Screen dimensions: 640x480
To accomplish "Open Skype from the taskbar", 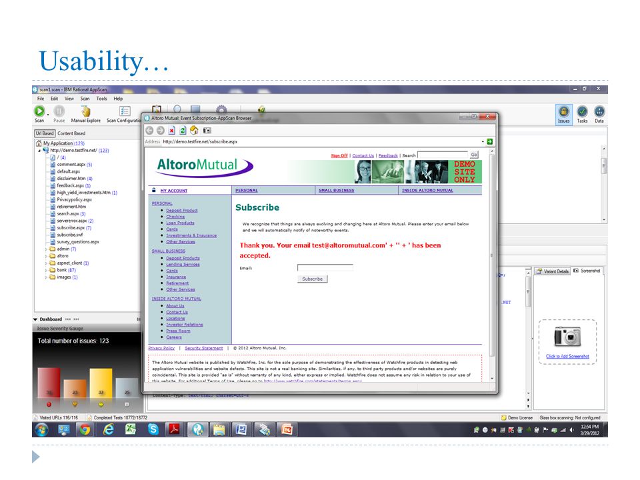I will [153, 429].
